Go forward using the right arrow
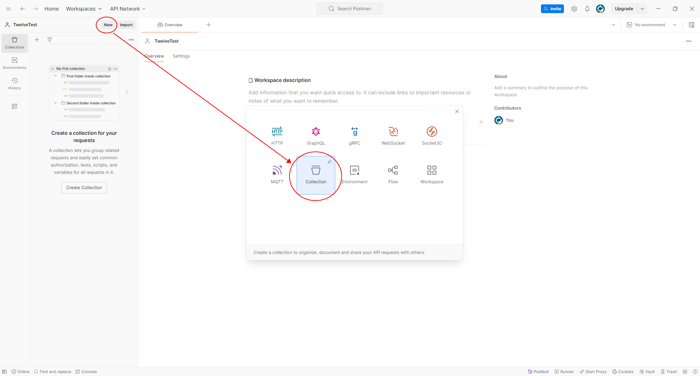700x376 pixels. 36,9
